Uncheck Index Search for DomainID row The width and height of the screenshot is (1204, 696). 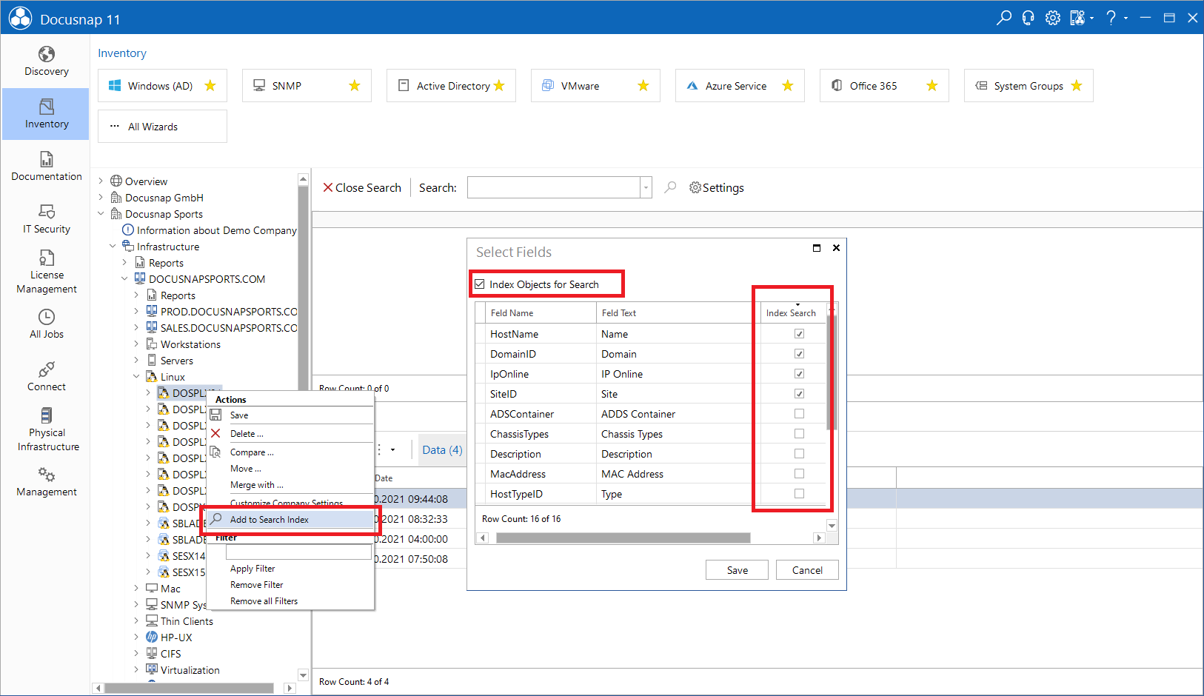pos(799,354)
